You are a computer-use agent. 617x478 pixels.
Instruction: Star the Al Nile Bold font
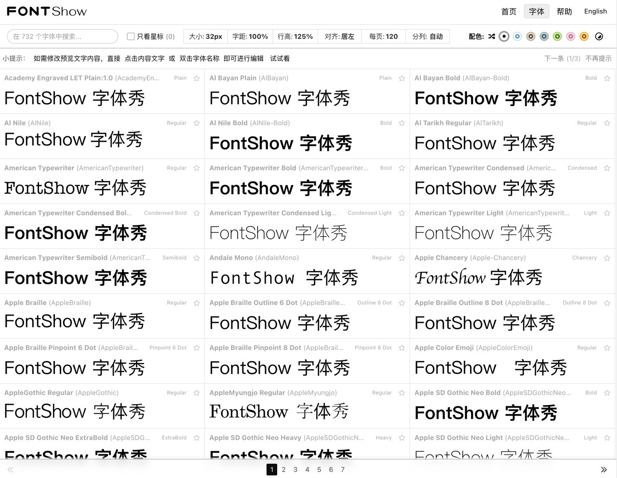point(402,123)
